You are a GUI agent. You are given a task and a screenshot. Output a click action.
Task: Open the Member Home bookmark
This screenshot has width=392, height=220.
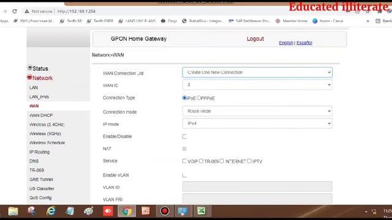pyautogui.click(x=292, y=21)
